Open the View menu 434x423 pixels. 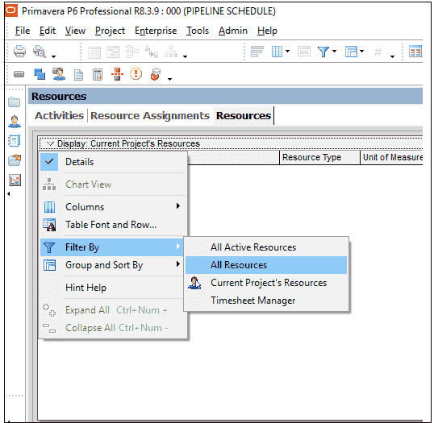[75, 31]
